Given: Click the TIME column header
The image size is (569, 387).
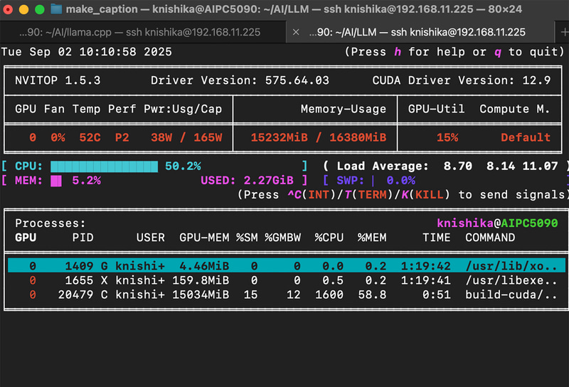Looking at the screenshot, I should click(x=436, y=238).
